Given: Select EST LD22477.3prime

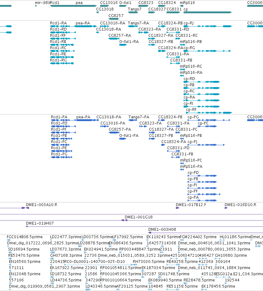Looking at the screenshot, I should 66,237.
